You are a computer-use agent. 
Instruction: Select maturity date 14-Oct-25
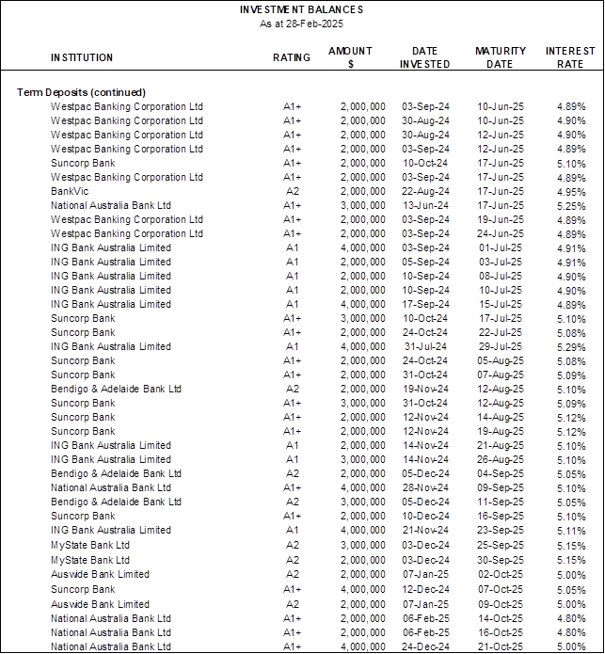501,619
